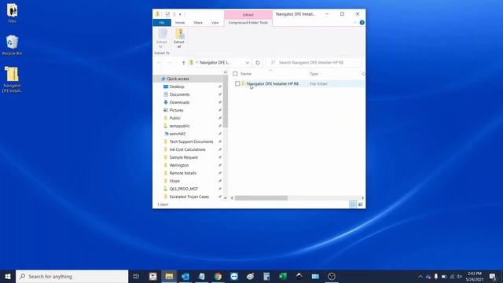Open Documents in Quick access

tap(179, 94)
